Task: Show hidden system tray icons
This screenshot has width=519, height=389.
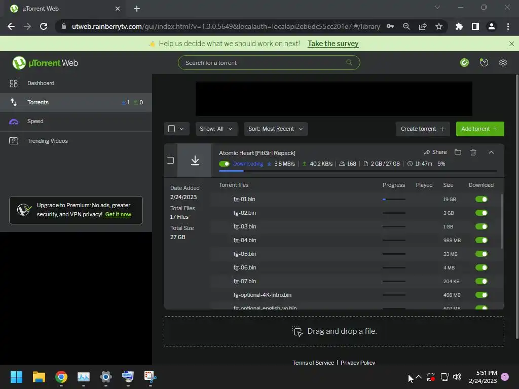Action: click(419, 377)
